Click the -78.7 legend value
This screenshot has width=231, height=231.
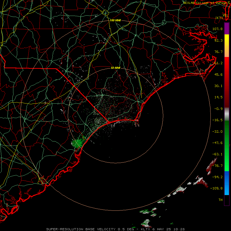(x=217, y=166)
